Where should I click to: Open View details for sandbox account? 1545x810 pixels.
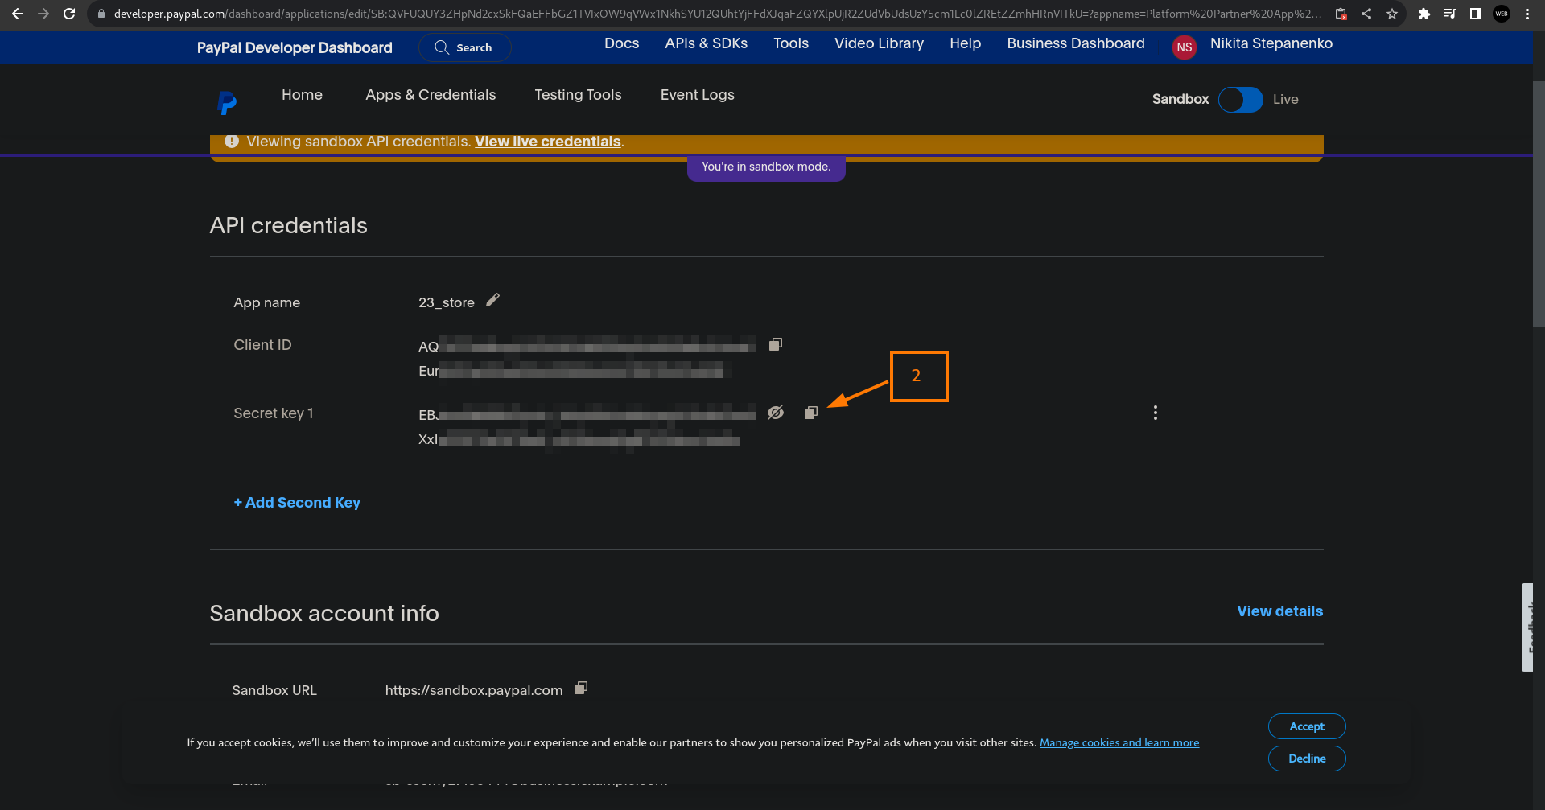point(1279,611)
